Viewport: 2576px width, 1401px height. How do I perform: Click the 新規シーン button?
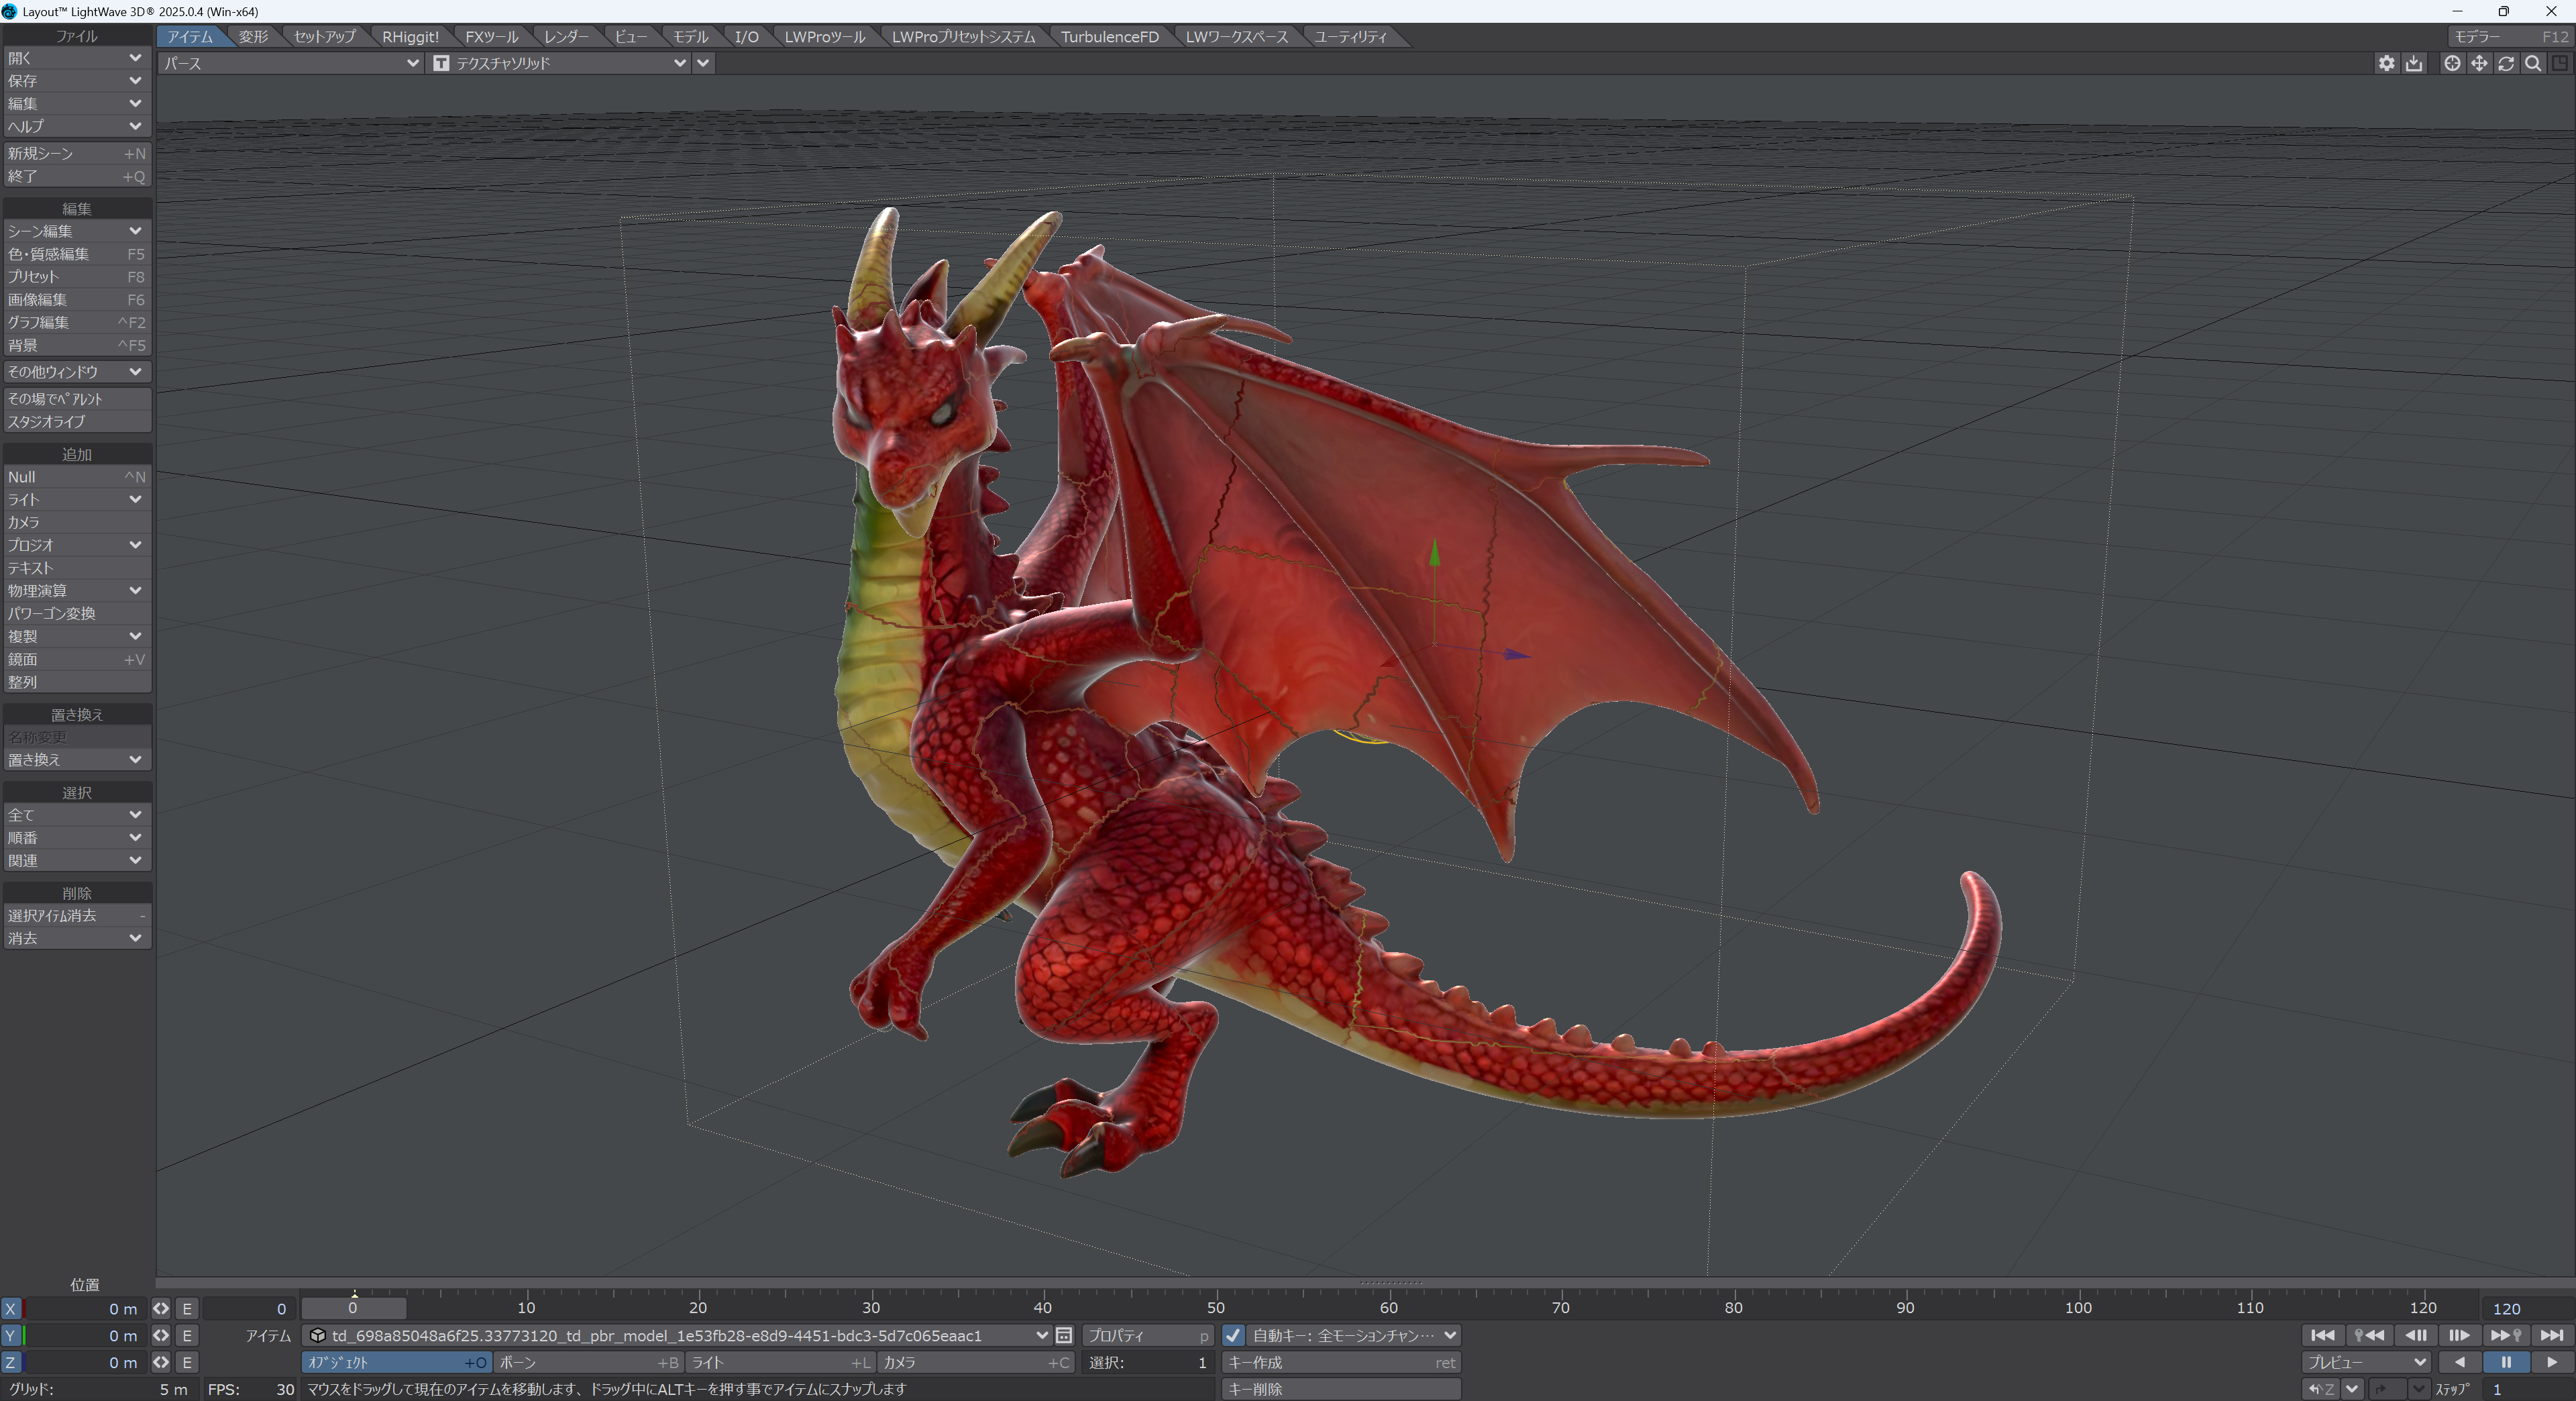(76, 153)
